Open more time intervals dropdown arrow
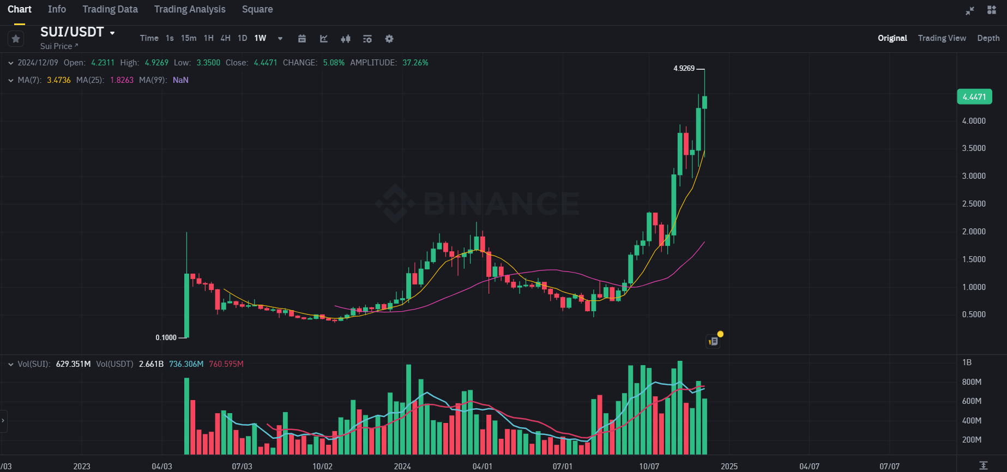1007x472 pixels. [280, 39]
